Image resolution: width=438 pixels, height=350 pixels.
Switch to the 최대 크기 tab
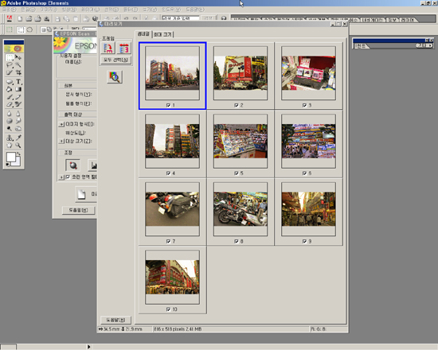pyautogui.click(x=162, y=34)
